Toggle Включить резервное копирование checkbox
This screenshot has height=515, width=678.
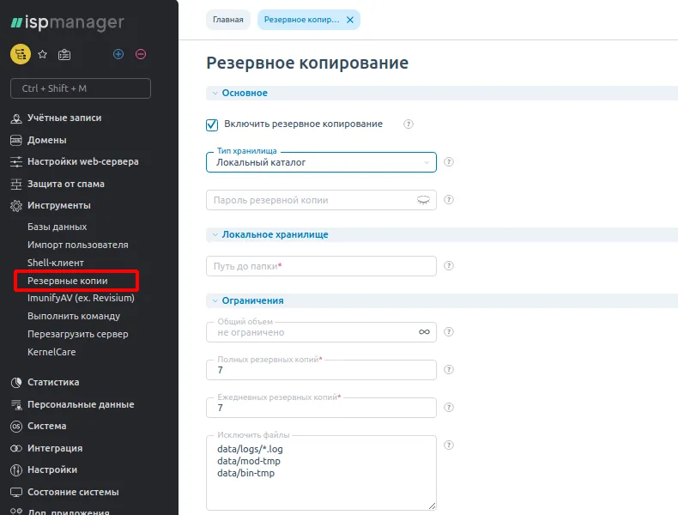[x=212, y=124]
